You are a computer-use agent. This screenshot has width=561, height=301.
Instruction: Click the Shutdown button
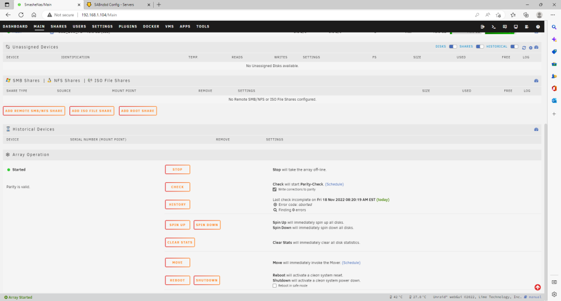pyautogui.click(x=207, y=280)
